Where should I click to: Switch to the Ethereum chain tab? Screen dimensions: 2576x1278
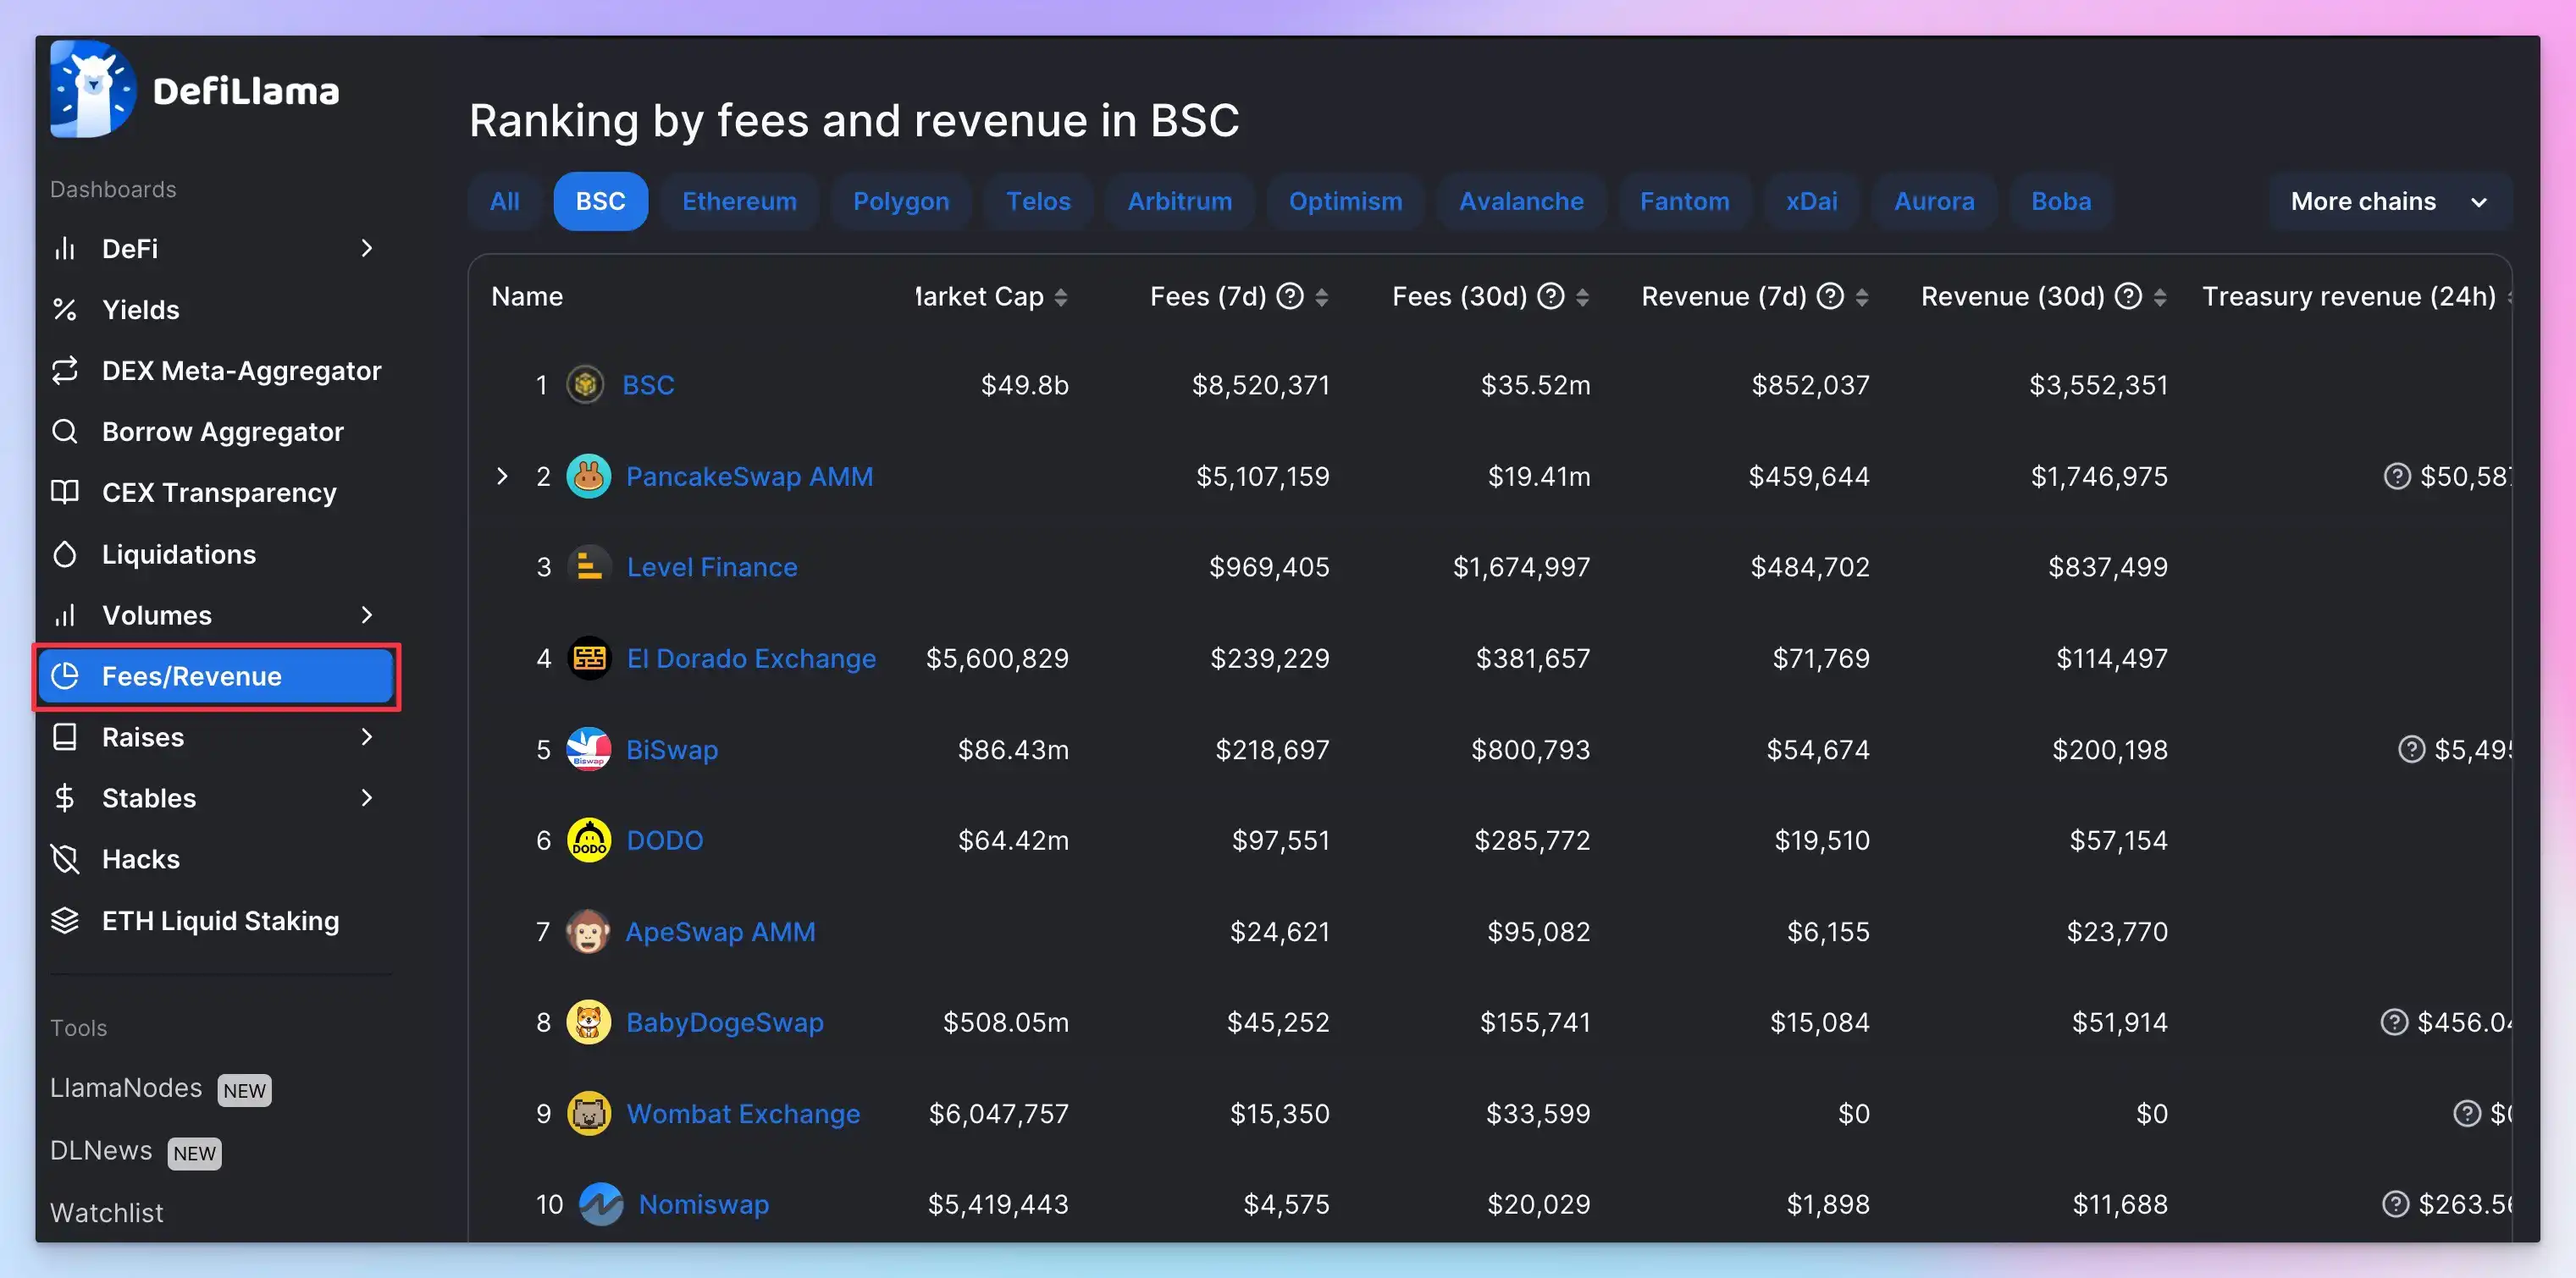point(739,201)
